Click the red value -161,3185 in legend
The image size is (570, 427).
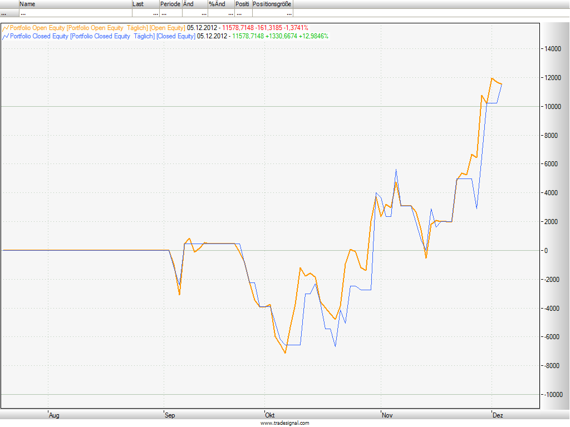tap(269, 28)
